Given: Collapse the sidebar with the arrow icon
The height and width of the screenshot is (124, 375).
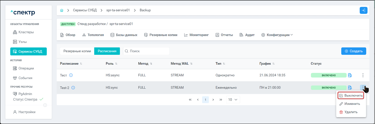Looking at the screenshot, I should point(45,105).
